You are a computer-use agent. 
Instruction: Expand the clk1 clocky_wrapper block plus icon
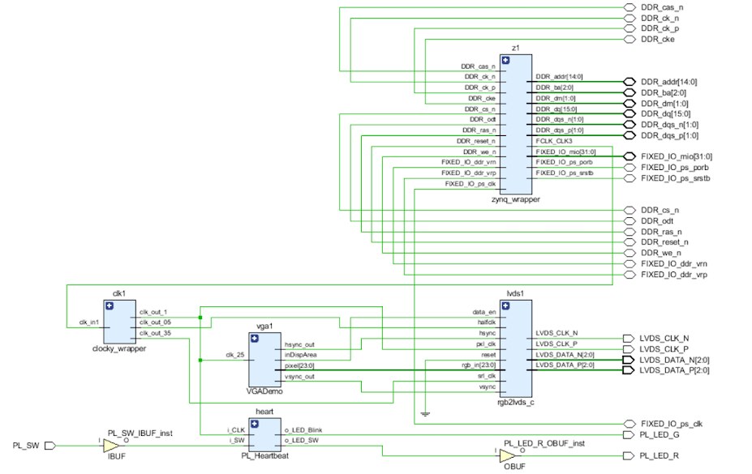pos(110,306)
